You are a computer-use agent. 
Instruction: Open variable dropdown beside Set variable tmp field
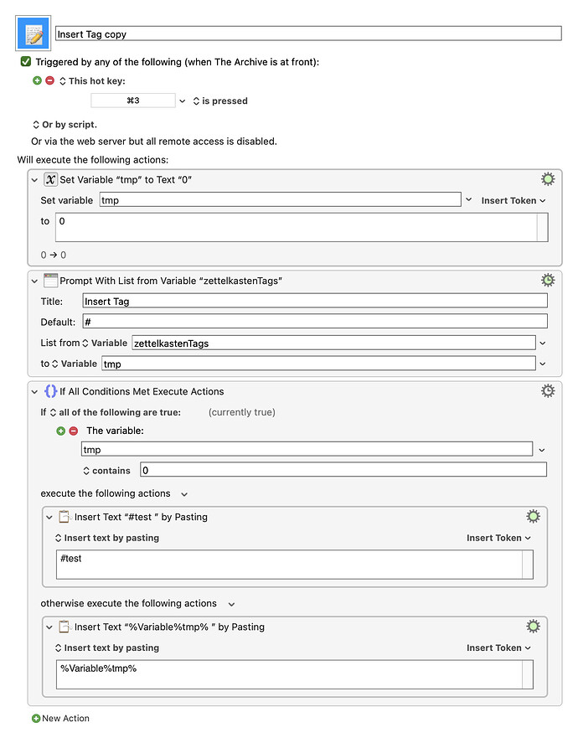pos(469,200)
